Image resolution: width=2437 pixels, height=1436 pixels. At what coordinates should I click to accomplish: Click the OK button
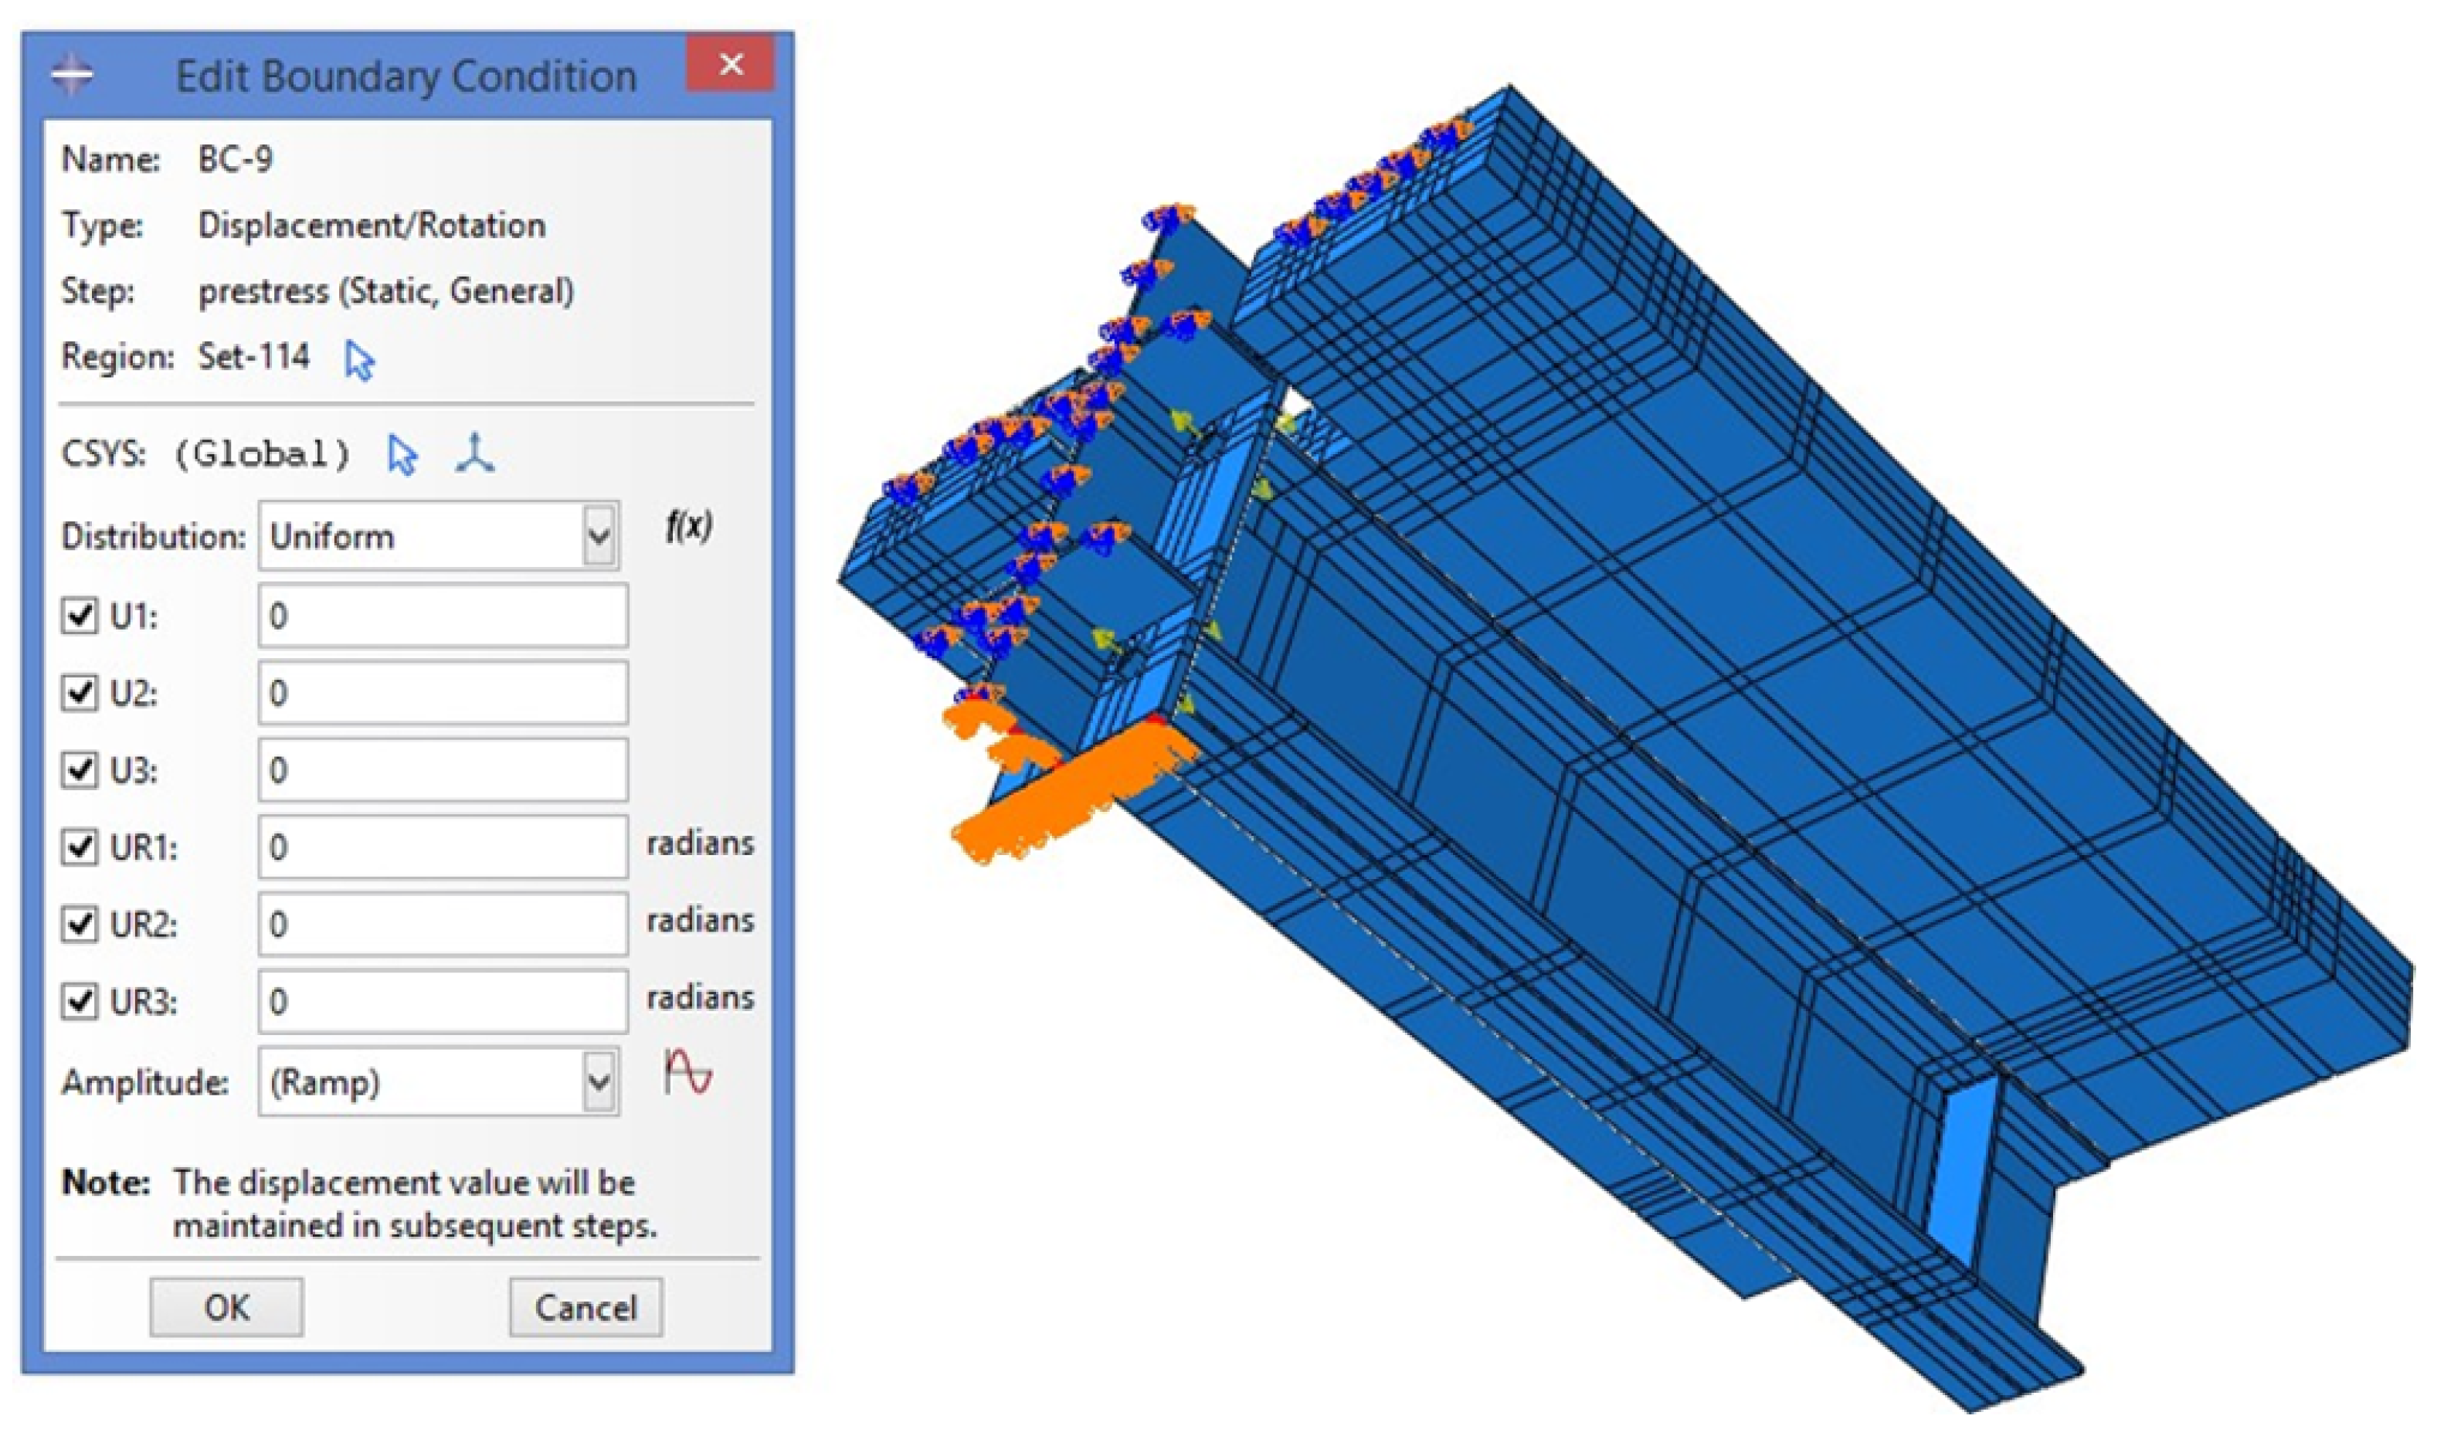[x=226, y=1309]
